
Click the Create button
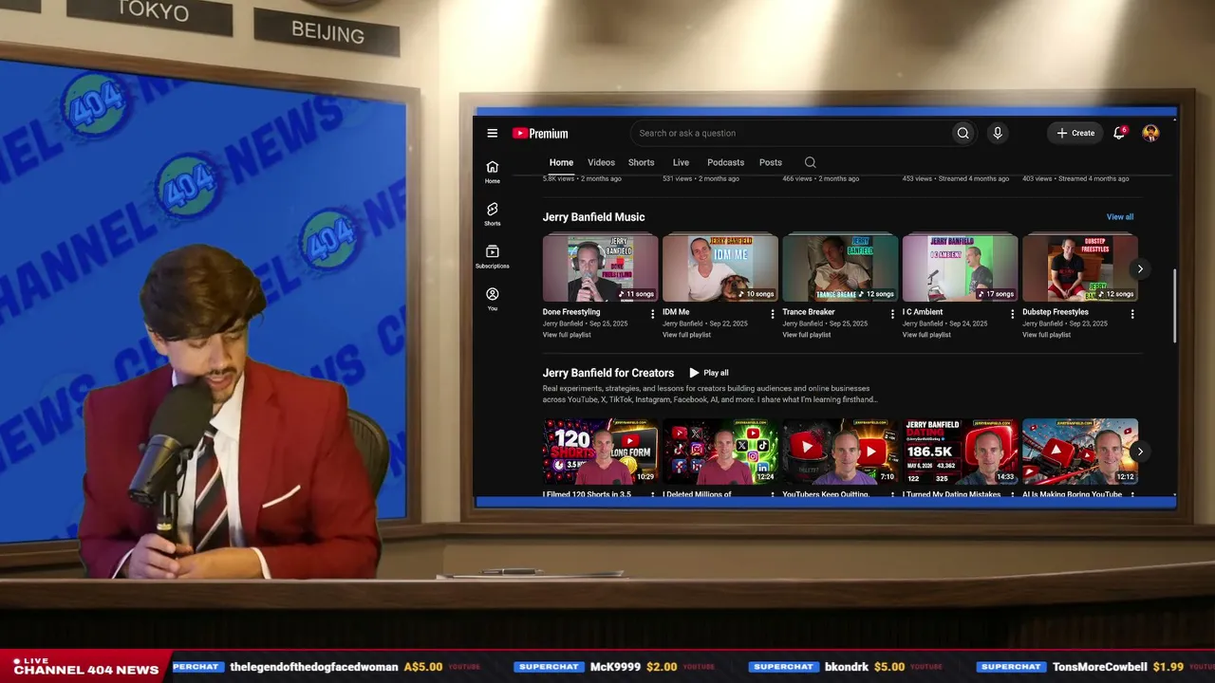click(1075, 133)
